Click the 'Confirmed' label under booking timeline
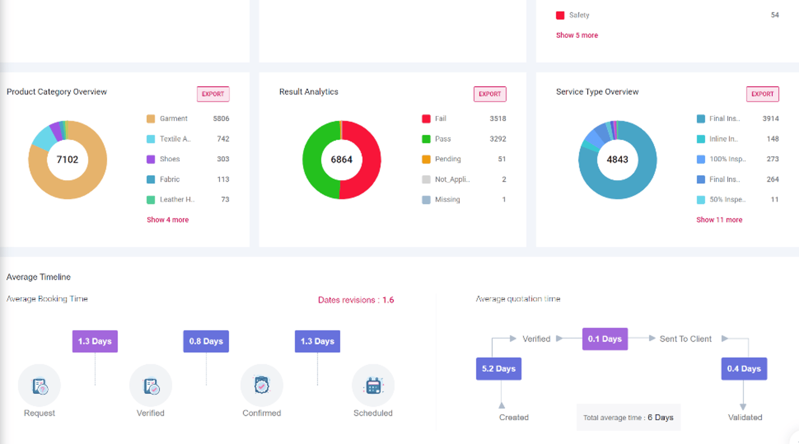Viewport: 799px width, 444px height. pos(262,413)
